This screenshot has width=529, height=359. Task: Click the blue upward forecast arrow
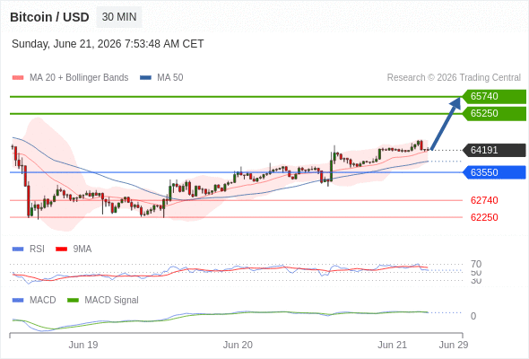pos(446,123)
